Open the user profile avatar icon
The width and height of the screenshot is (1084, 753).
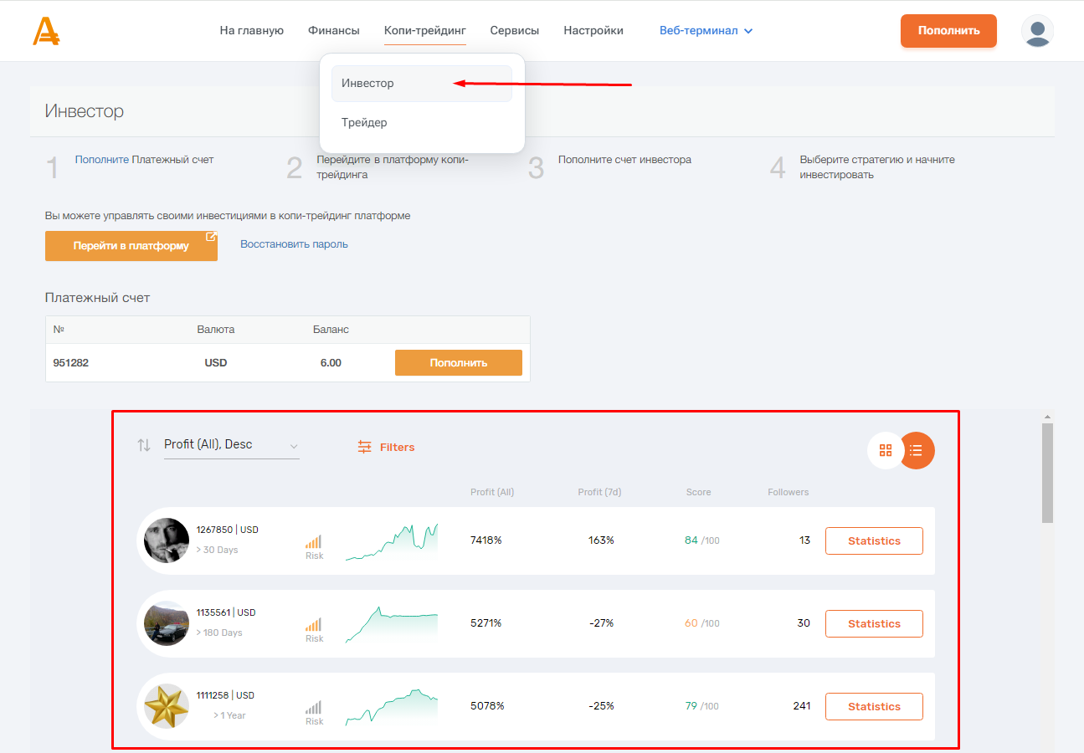(1037, 31)
